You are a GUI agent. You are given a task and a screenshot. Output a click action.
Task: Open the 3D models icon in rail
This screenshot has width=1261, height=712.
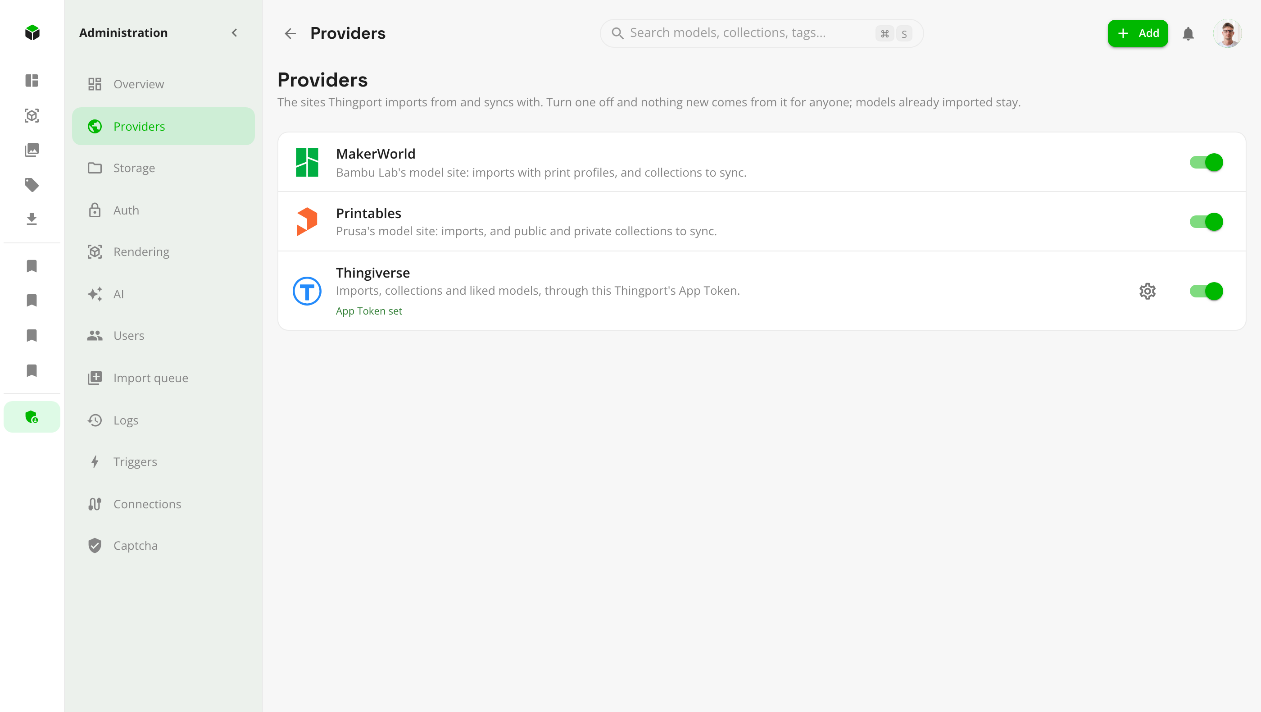pos(32,115)
